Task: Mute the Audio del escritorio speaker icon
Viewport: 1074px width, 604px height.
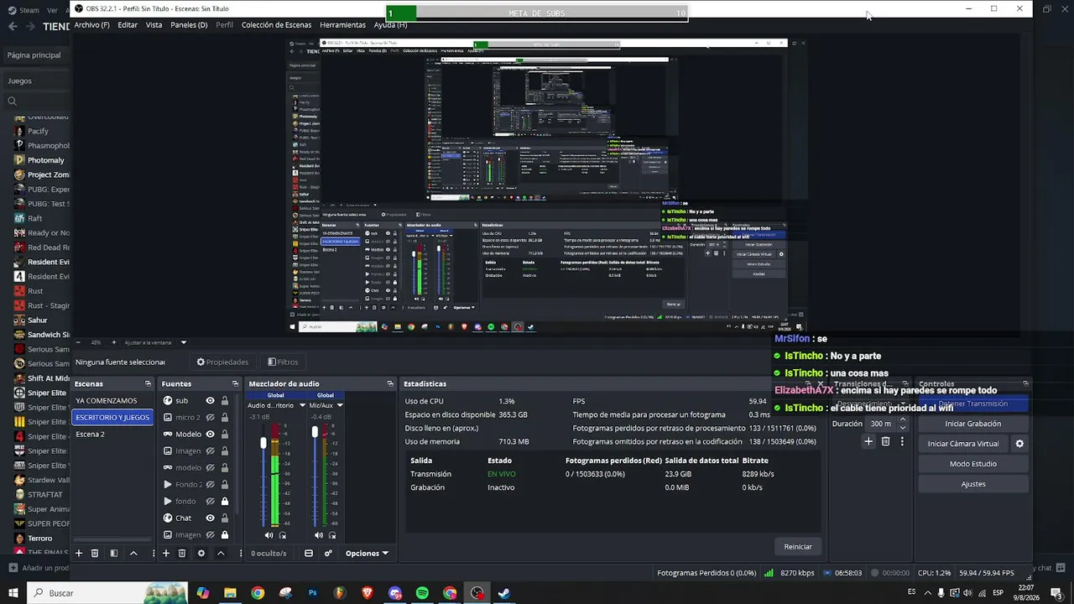Action: [x=269, y=534]
